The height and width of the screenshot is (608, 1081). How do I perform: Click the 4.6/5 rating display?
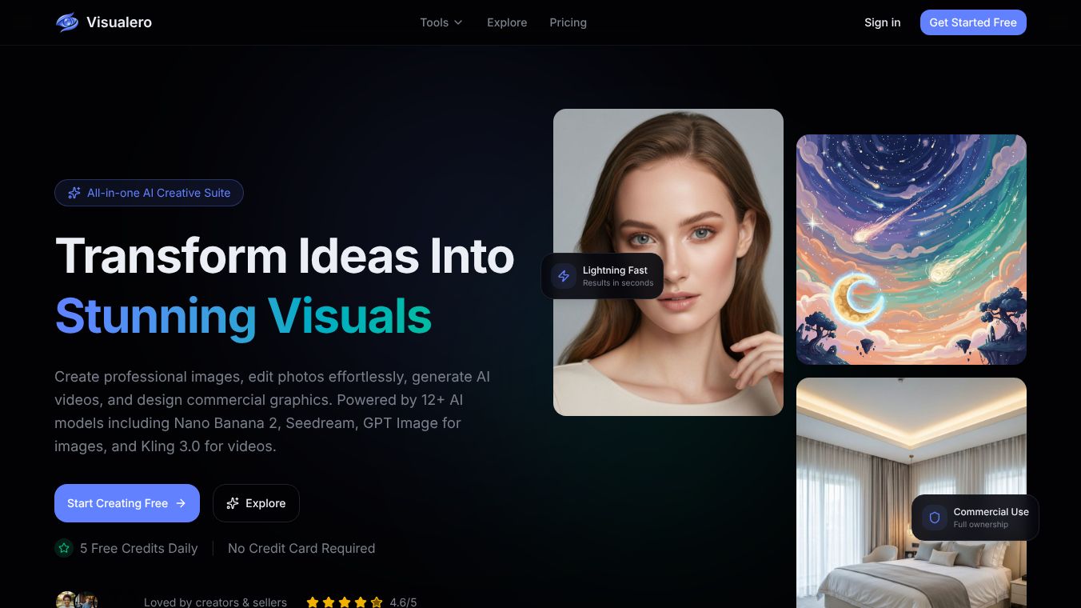pos(403,602)
